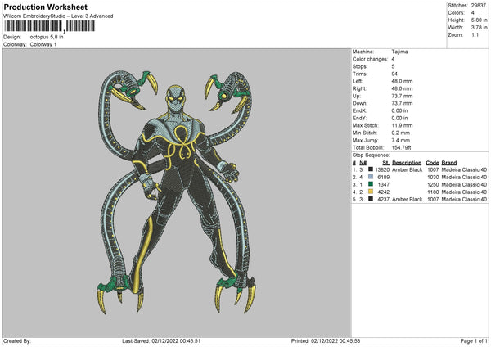Screen dimensions: 491x347
Task: Click the 'Stop Sequence:' heading
Action: coord(371,155)
